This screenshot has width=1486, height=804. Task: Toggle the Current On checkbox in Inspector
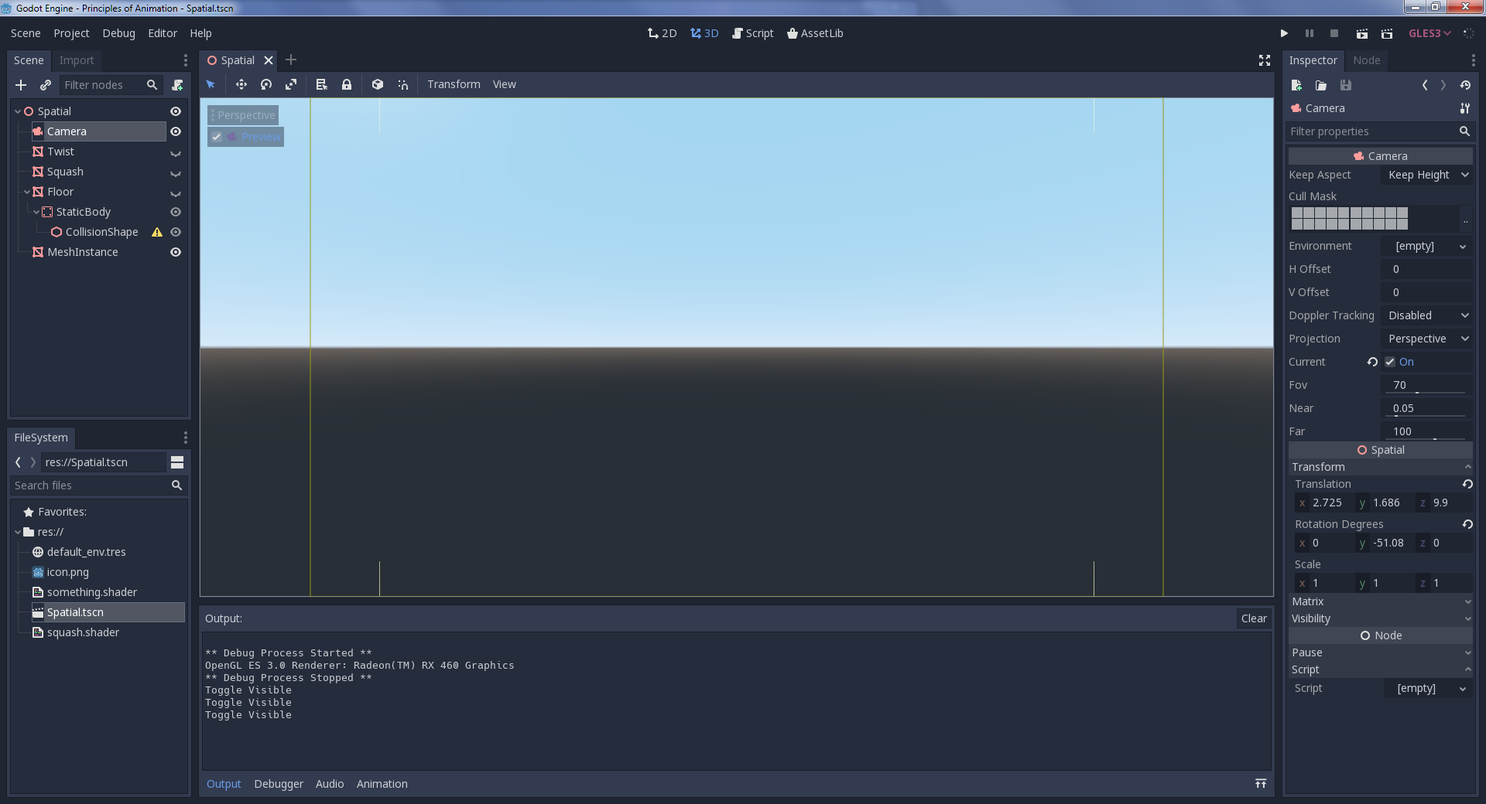tap(1389, 362)
